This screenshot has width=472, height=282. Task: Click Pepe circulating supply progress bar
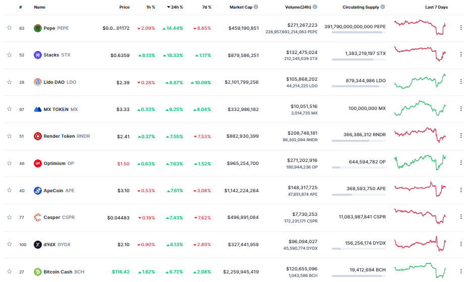tap(359, 32)
